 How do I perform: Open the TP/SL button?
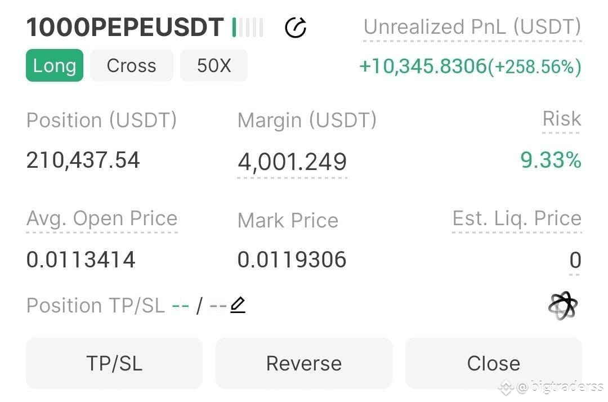(114, 363)
